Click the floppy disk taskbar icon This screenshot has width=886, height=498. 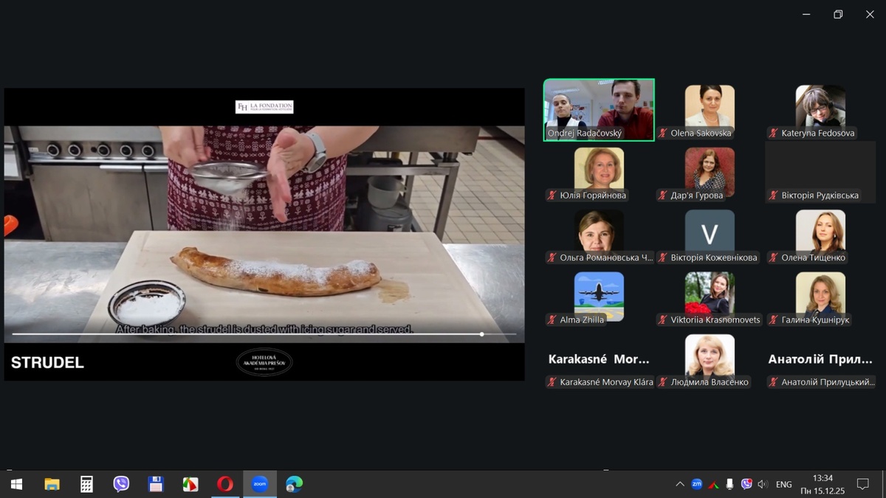(156, 484)
